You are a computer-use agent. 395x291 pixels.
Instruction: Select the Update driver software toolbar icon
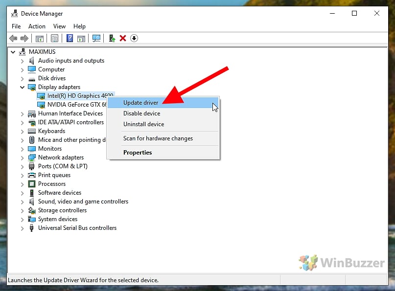click(x=111, y=38)
